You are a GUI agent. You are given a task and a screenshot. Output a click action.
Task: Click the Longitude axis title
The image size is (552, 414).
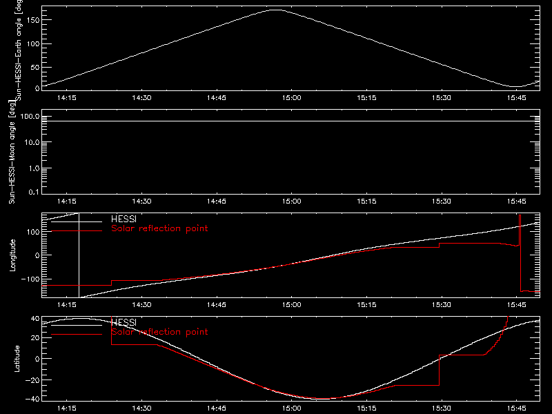tap(12, 255)
